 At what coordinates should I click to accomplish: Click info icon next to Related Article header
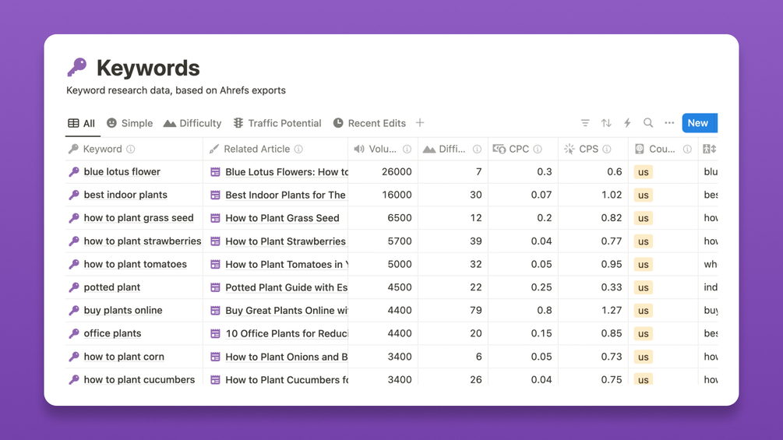pos(298,149)
